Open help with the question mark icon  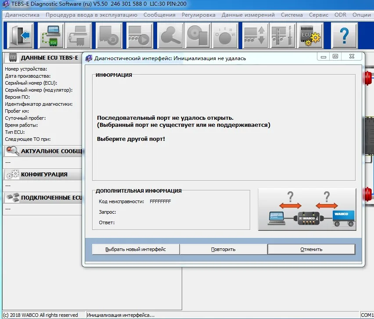[344, 35]
